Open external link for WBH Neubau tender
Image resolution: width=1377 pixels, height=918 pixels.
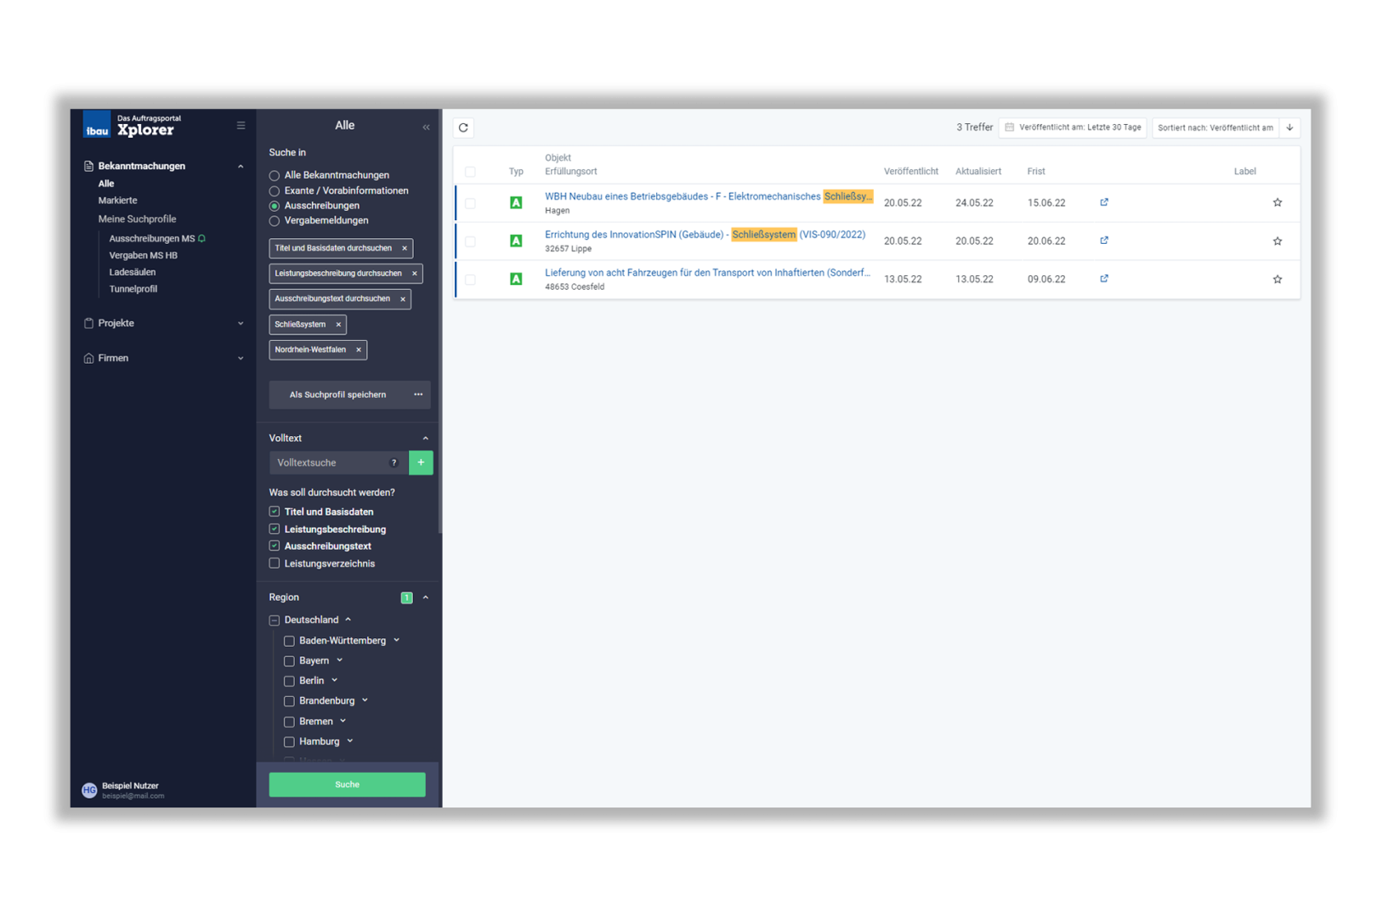click(1103, 202)
